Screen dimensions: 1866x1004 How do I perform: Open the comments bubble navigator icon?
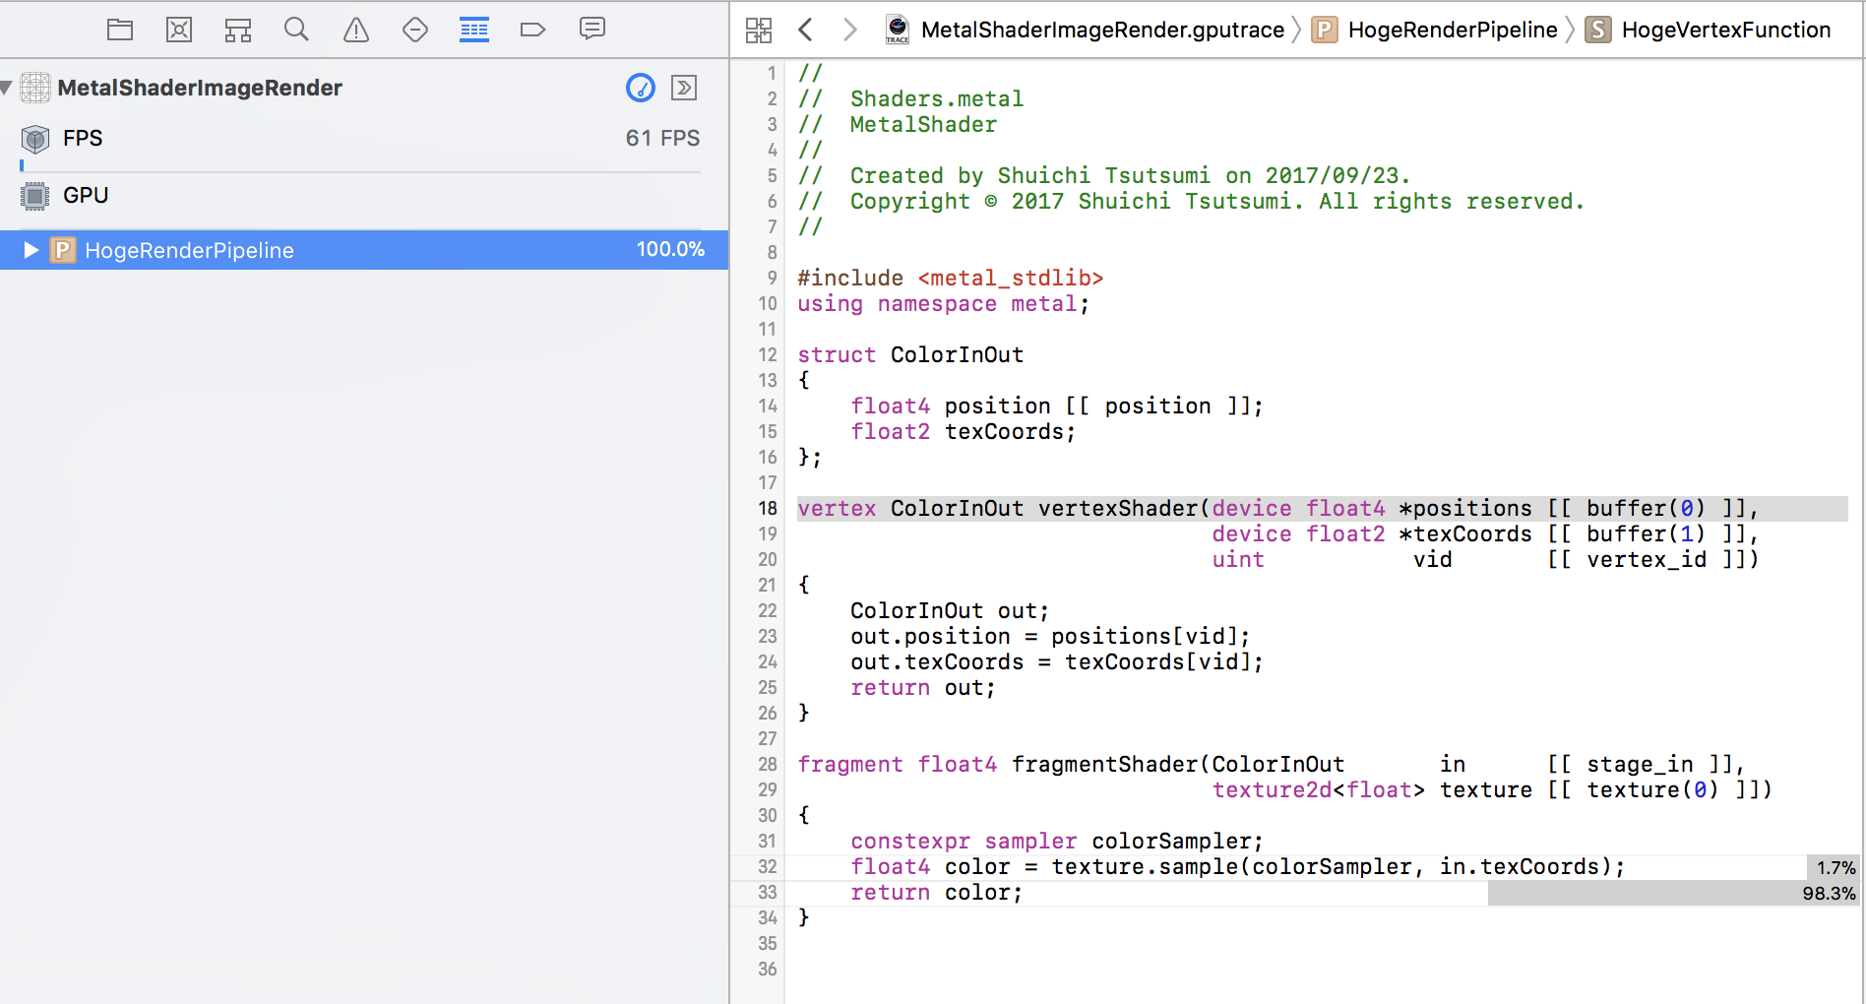[591, 30]
